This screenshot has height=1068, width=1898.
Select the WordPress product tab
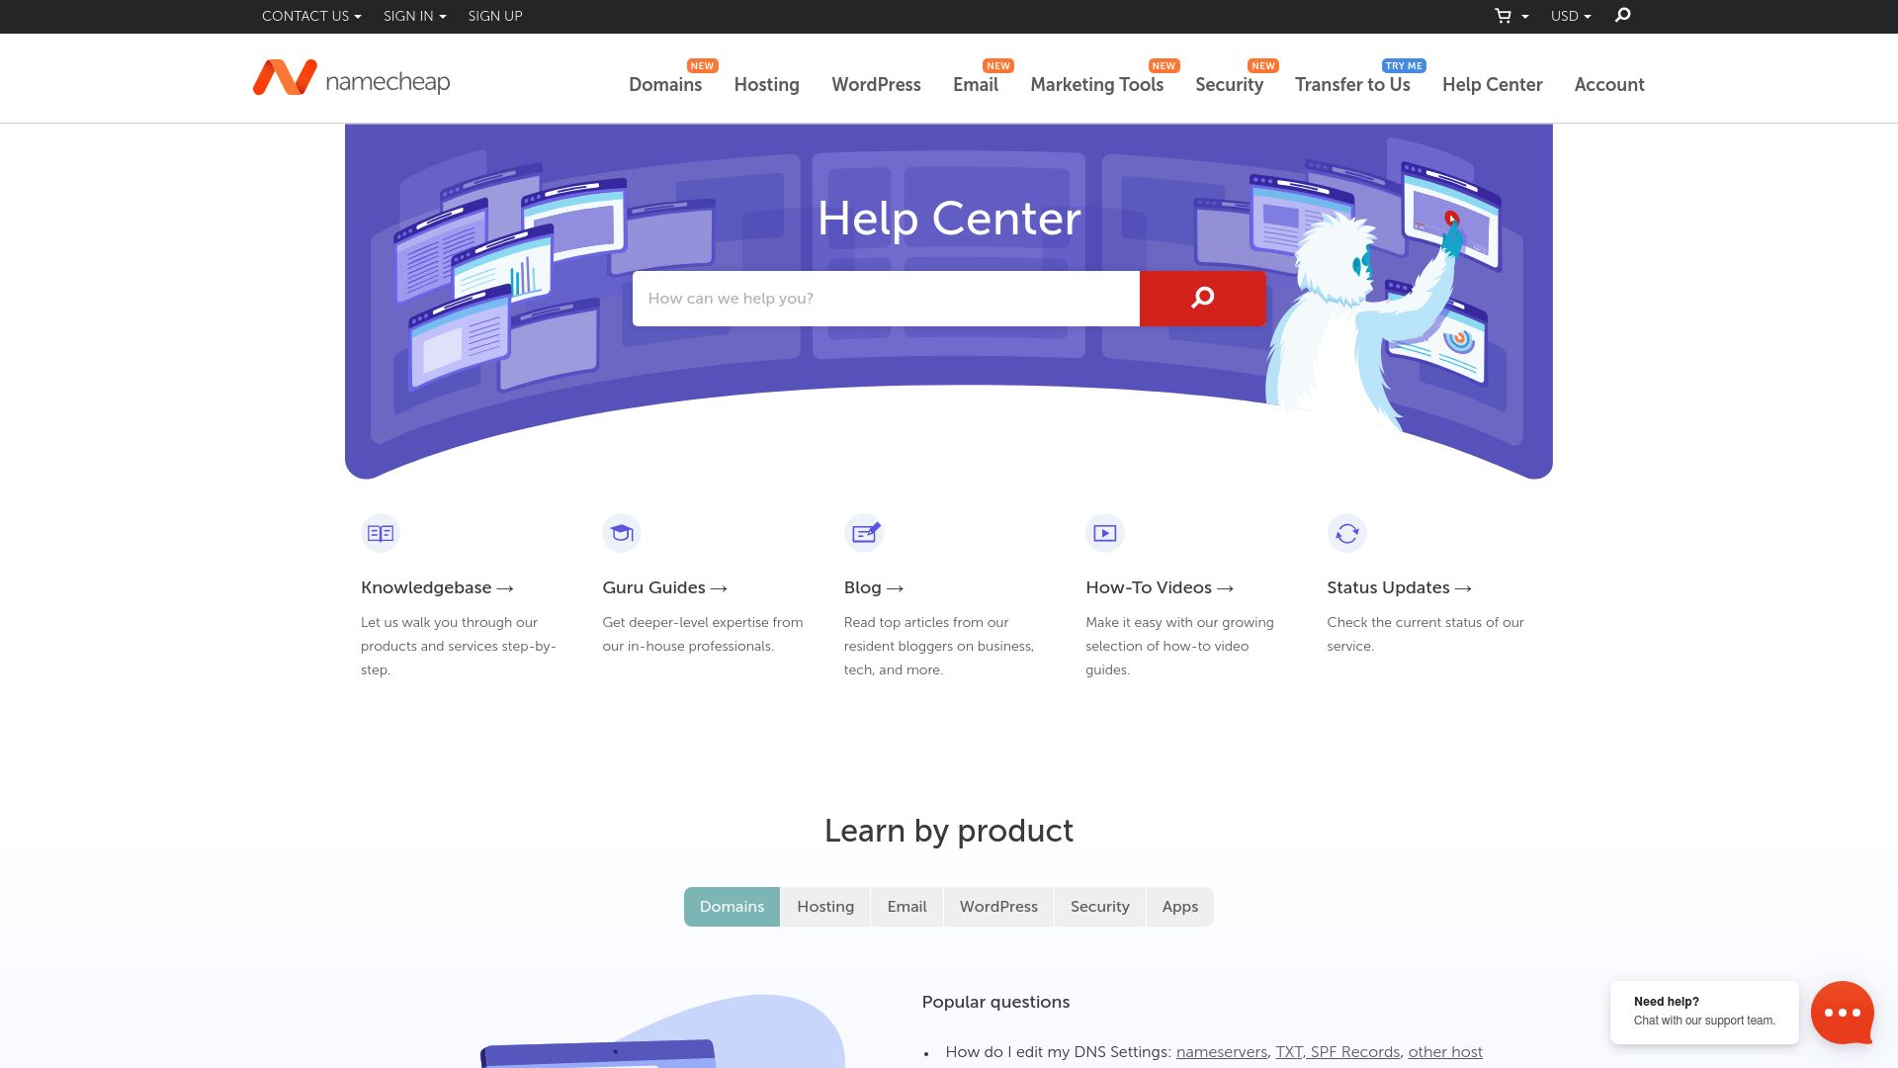(x=998, y=906)
